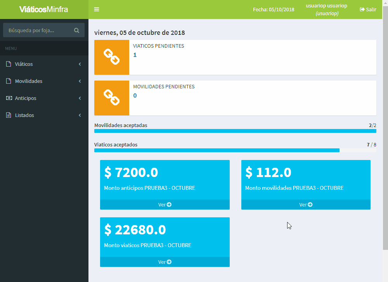Image resolution: width=388 pixels, height=282 pixels.
Task: Expand the Anticipos menu chevron
Action: tap(80, 98)
